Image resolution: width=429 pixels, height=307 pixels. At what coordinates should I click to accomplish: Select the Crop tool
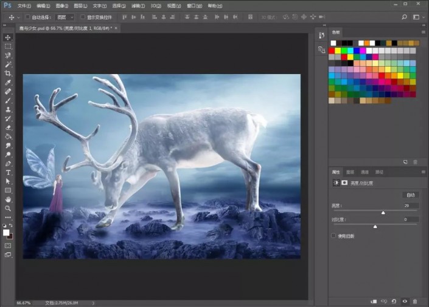(8, 73)
